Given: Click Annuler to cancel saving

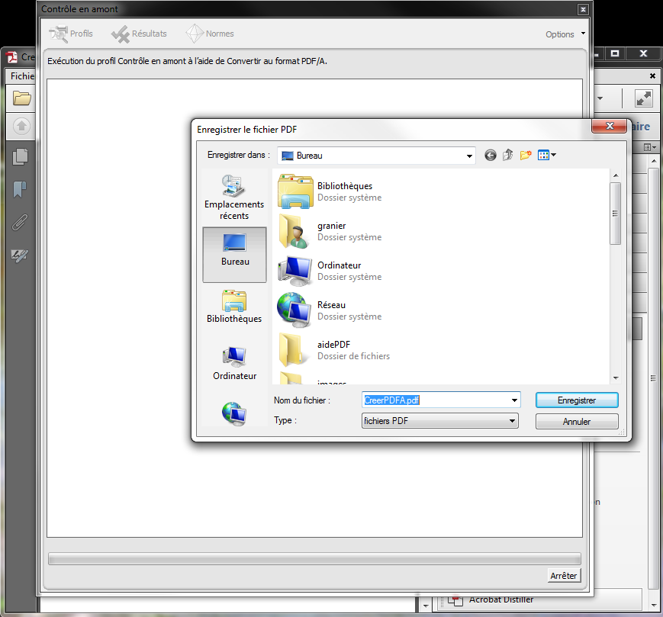Looking at the screenshot, I should coord(576,422).
